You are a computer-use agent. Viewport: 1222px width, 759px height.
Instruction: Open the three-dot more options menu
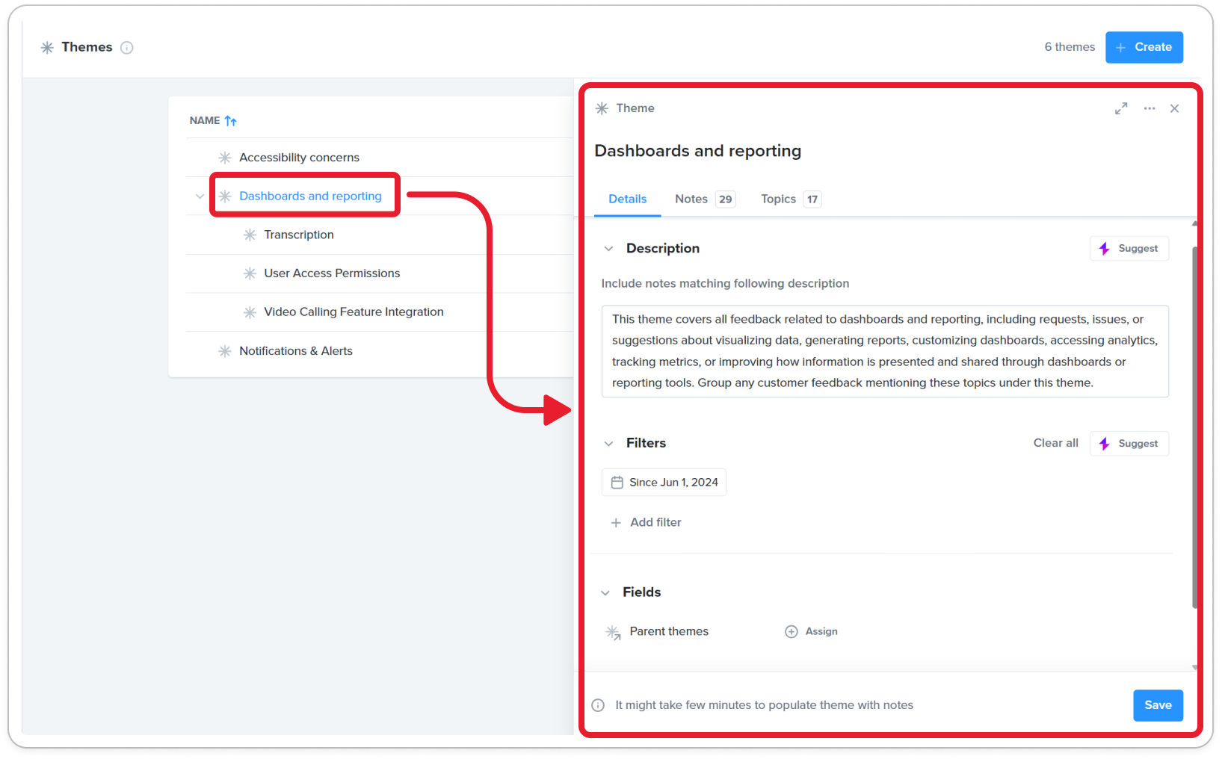[x=1150, y=108]
